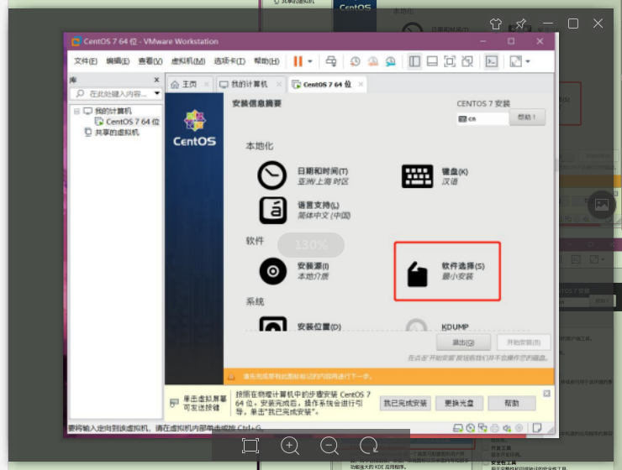Click the network adapter status icon
622x470 pixels.
point(482,428)
